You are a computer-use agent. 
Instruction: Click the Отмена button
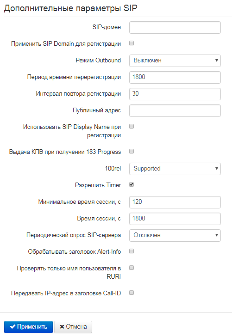[73, 327]
